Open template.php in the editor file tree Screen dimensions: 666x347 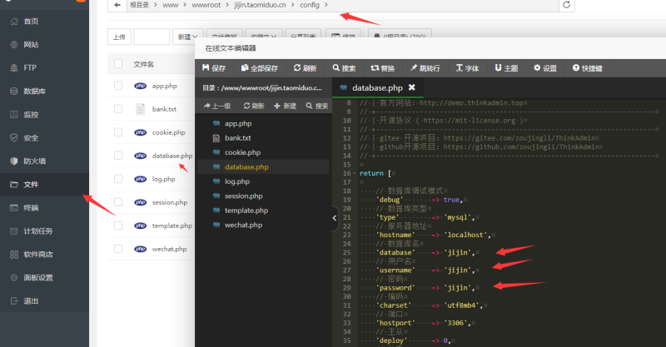tap(246, 211)
